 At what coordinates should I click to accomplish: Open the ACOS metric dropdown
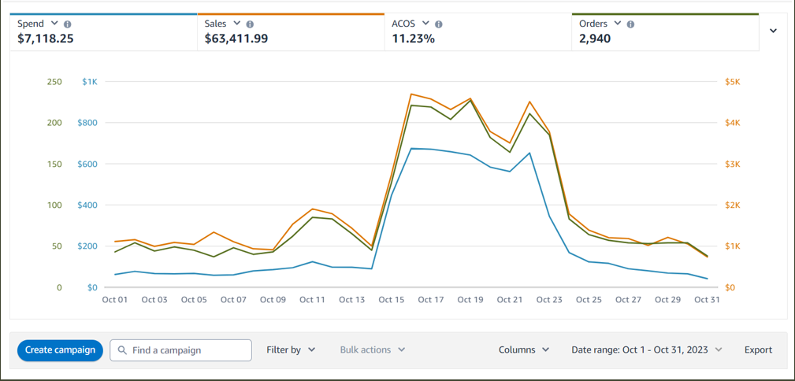click(425, 24)
